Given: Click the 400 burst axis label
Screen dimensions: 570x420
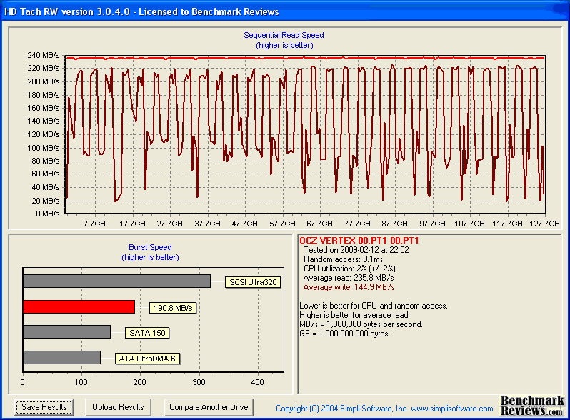Looking at the screenshot, I should [x=257, y=382].
